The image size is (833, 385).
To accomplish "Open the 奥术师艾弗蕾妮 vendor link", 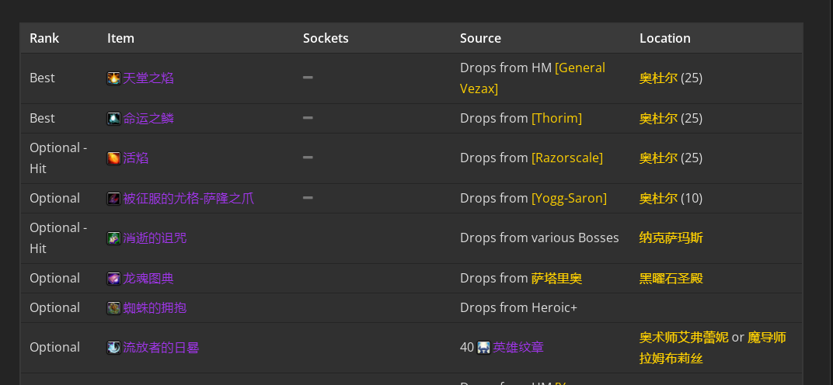I will (x=684, y=337).
